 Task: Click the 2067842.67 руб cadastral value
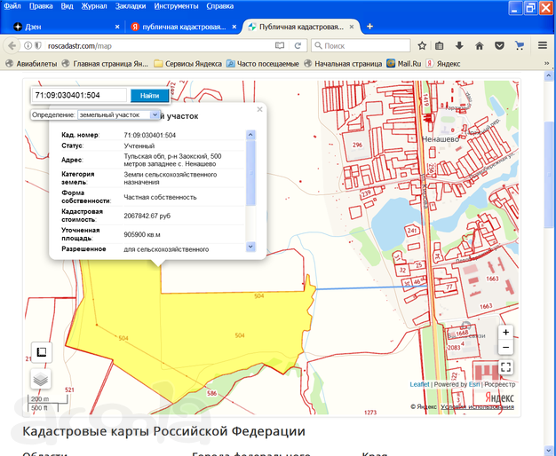coord(147,216)
